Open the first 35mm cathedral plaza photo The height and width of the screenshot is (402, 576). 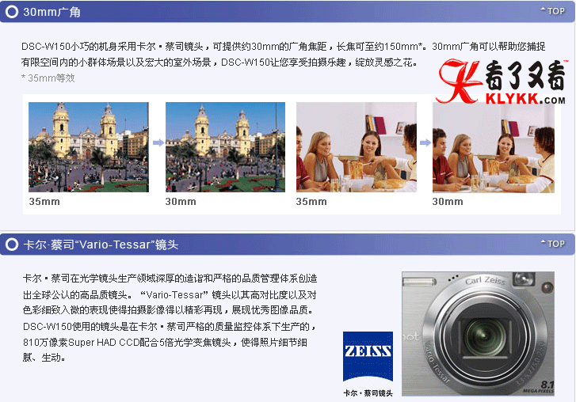pyautogui.click(x=89, y=147)
